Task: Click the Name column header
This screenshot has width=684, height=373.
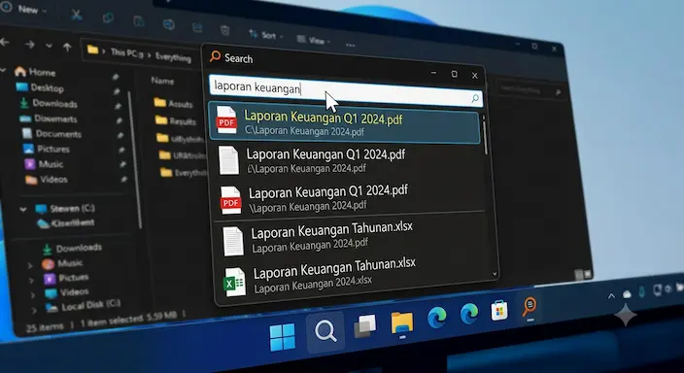Action: (162, 81)
